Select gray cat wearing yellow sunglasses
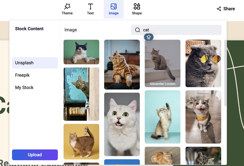 coord(203,63)
